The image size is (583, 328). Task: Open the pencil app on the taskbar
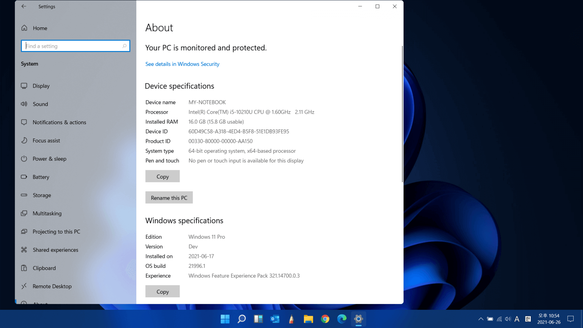pyautogui.click(x=291, y=319)
